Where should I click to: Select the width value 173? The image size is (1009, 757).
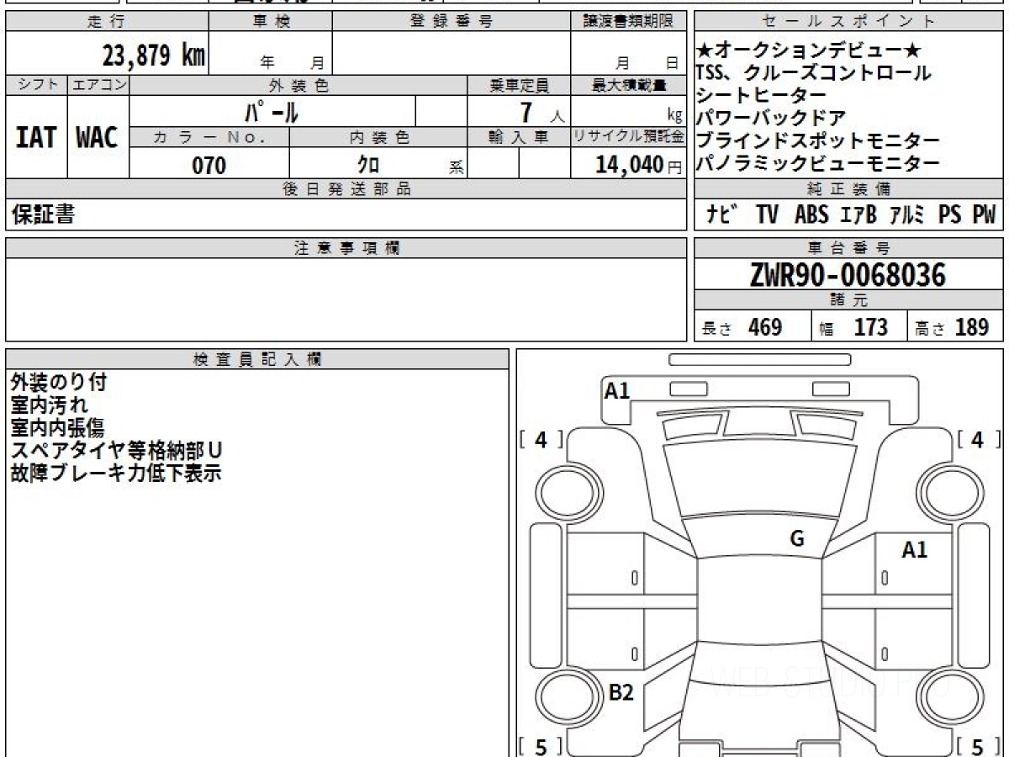click(871, 327)
